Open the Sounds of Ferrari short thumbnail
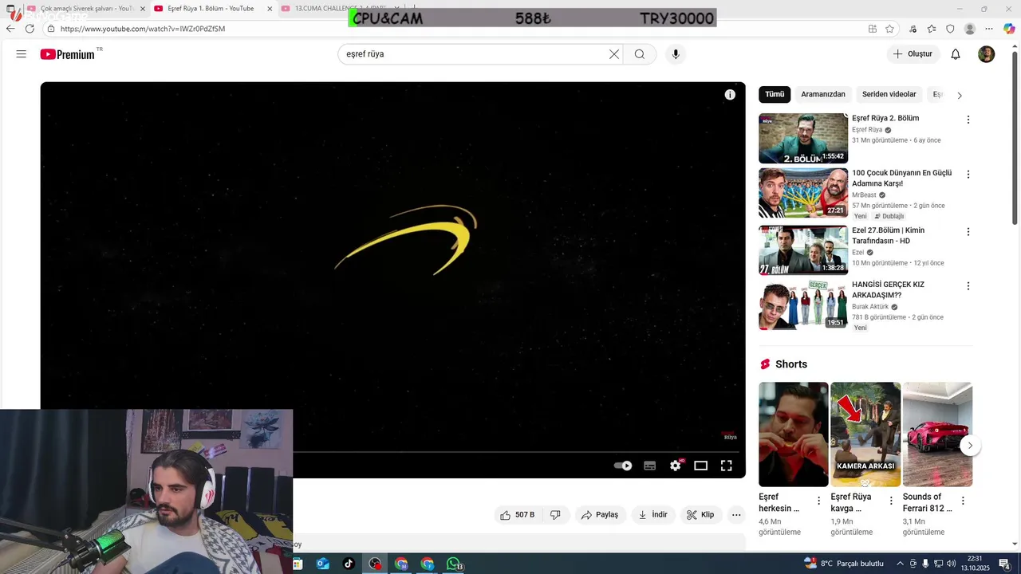The width and height of the screenshot is (1021, 574). click(x=937, y=434)
